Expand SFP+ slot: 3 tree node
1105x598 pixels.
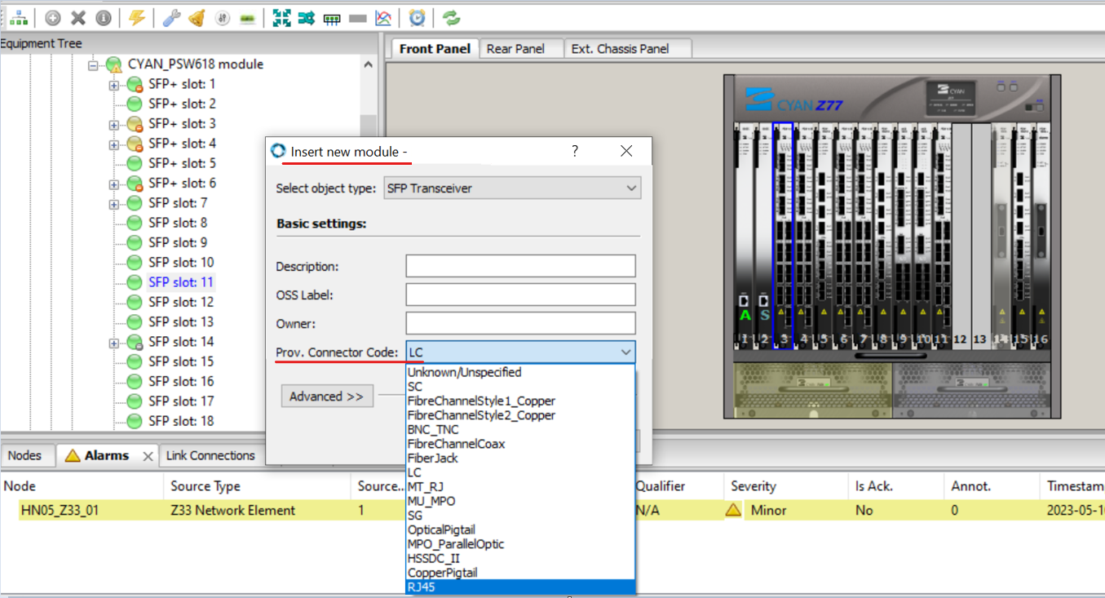pyautogui.click(x=113, y=124)
